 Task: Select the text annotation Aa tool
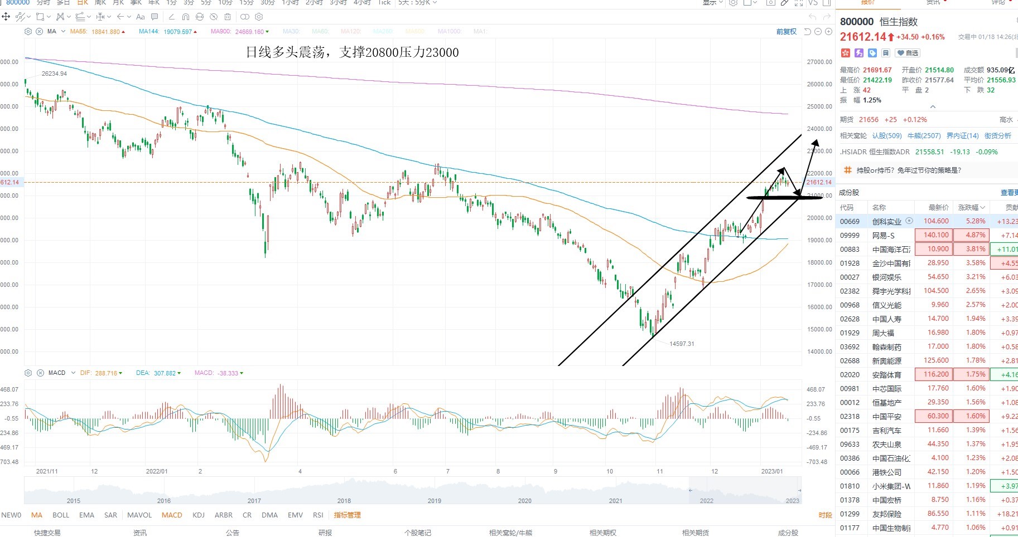pyautogui.click(x=141, y=17)
